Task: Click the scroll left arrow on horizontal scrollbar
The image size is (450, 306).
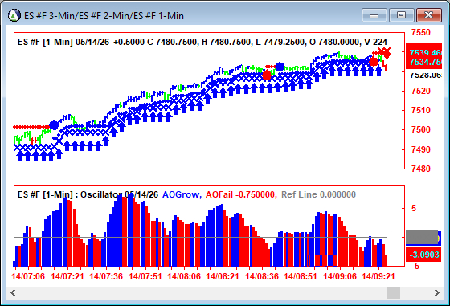Action: point(13,293)
